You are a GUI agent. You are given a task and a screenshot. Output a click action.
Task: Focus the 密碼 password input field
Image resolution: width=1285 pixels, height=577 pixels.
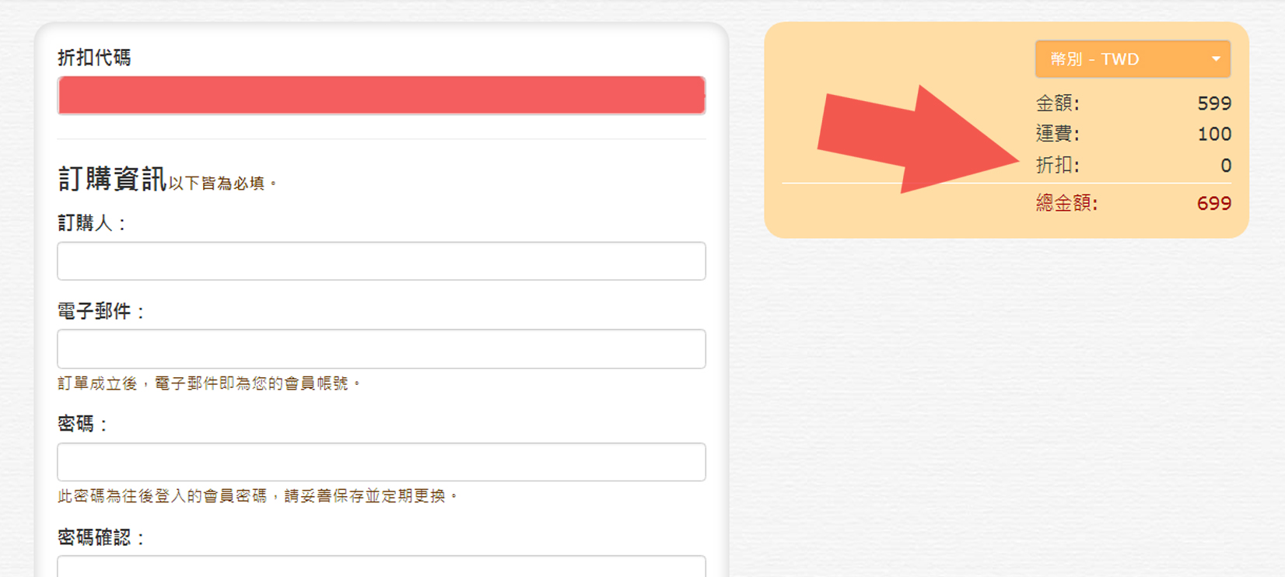click(x=381, y=462)
